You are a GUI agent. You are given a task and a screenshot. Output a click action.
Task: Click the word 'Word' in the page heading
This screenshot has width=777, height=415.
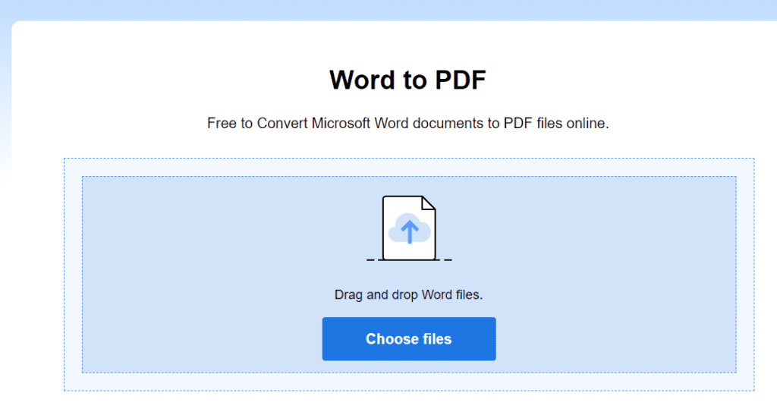(361, 80)
